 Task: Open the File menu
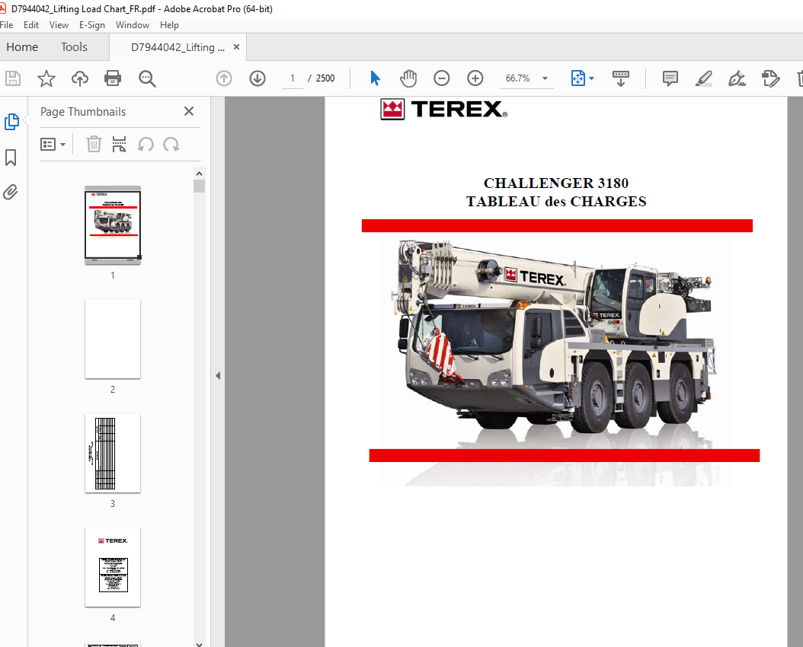pos(7,25)
